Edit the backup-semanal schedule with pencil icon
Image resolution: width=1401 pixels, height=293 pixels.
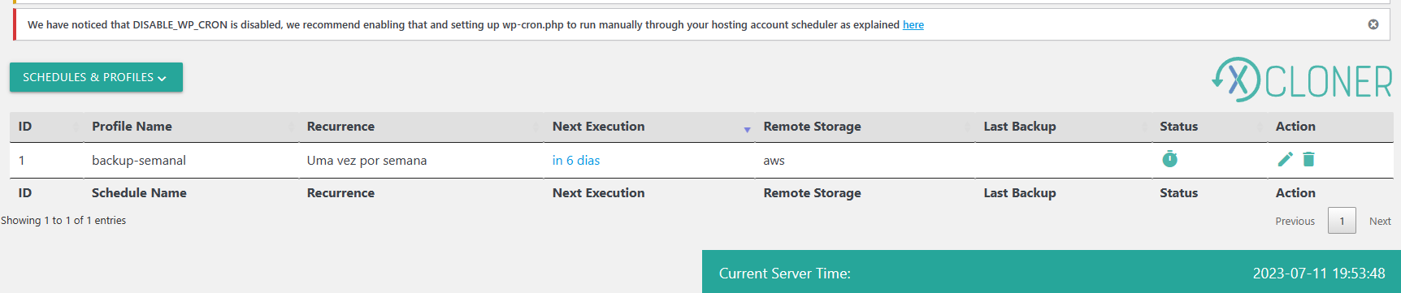point(1285,159)
